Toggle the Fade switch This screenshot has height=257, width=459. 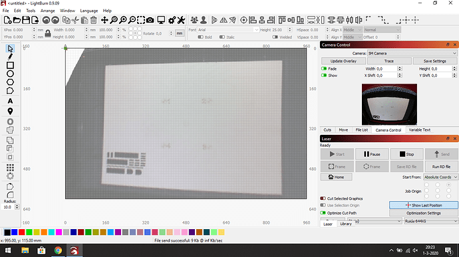point(324,68)
